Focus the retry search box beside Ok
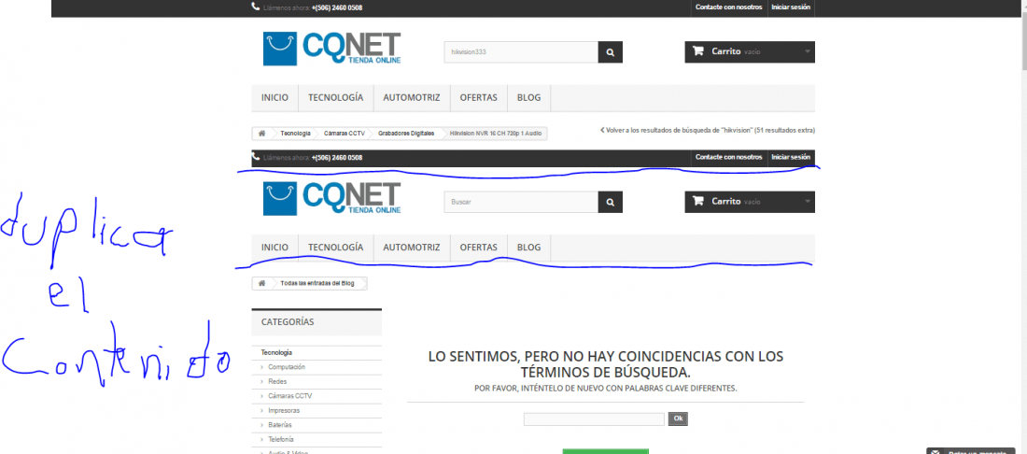Screen dimensions: 1027x454 (594, 419)
